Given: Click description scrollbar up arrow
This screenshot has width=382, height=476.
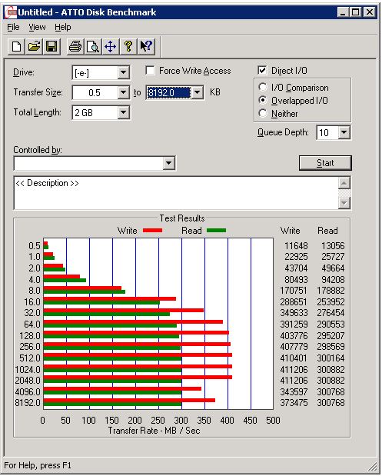Looking at the screenshot, I should (344, 183).
